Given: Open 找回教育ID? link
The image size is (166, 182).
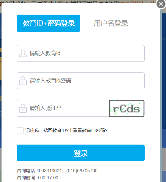Looking at the screenshot, I should (56, 131).
